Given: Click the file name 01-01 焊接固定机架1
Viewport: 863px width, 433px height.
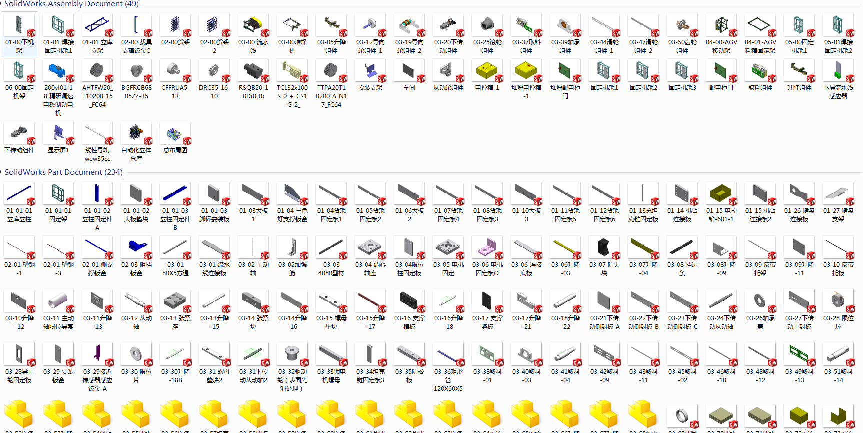Looking at the screenshot, I should 58,46.
